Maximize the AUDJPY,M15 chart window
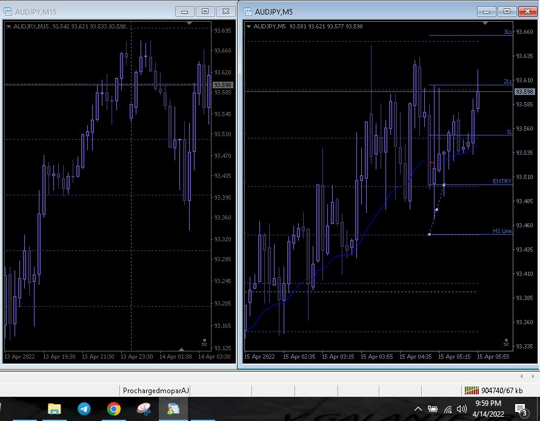Viewport: 540px width, 421px height. click(205, 11)
